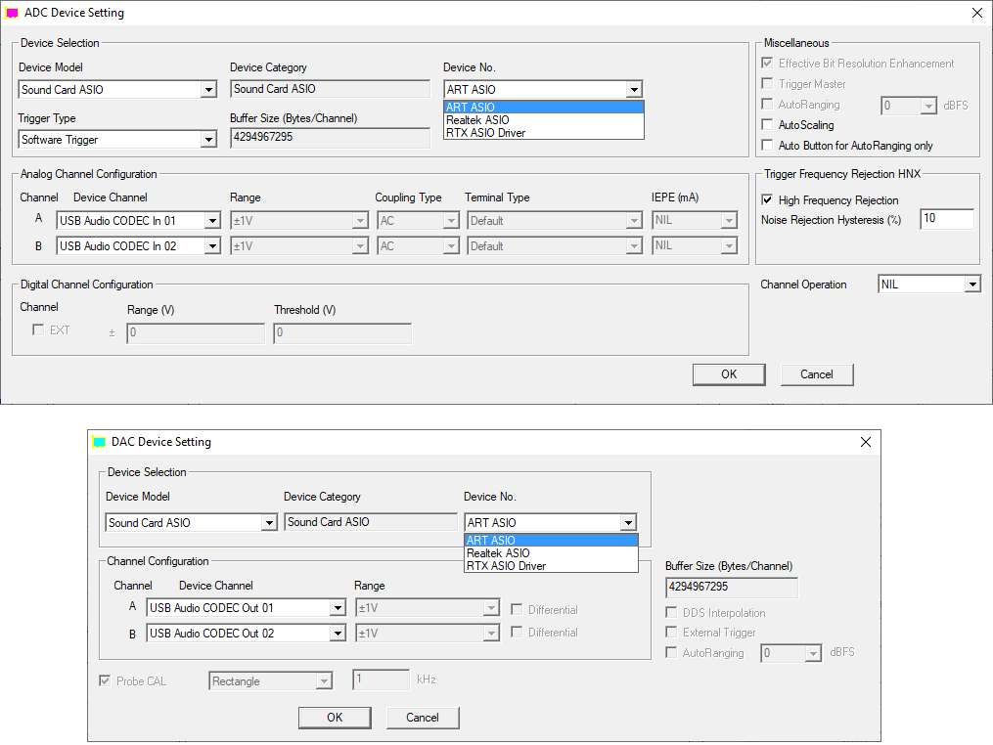Open ADC channel A Device Channel dropdown
993x745 pixels.
[212, 221]
